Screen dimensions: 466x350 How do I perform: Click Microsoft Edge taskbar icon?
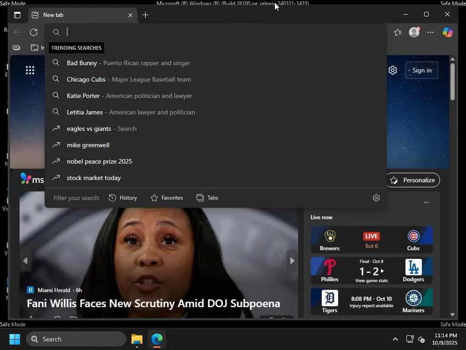click(157, 339)
